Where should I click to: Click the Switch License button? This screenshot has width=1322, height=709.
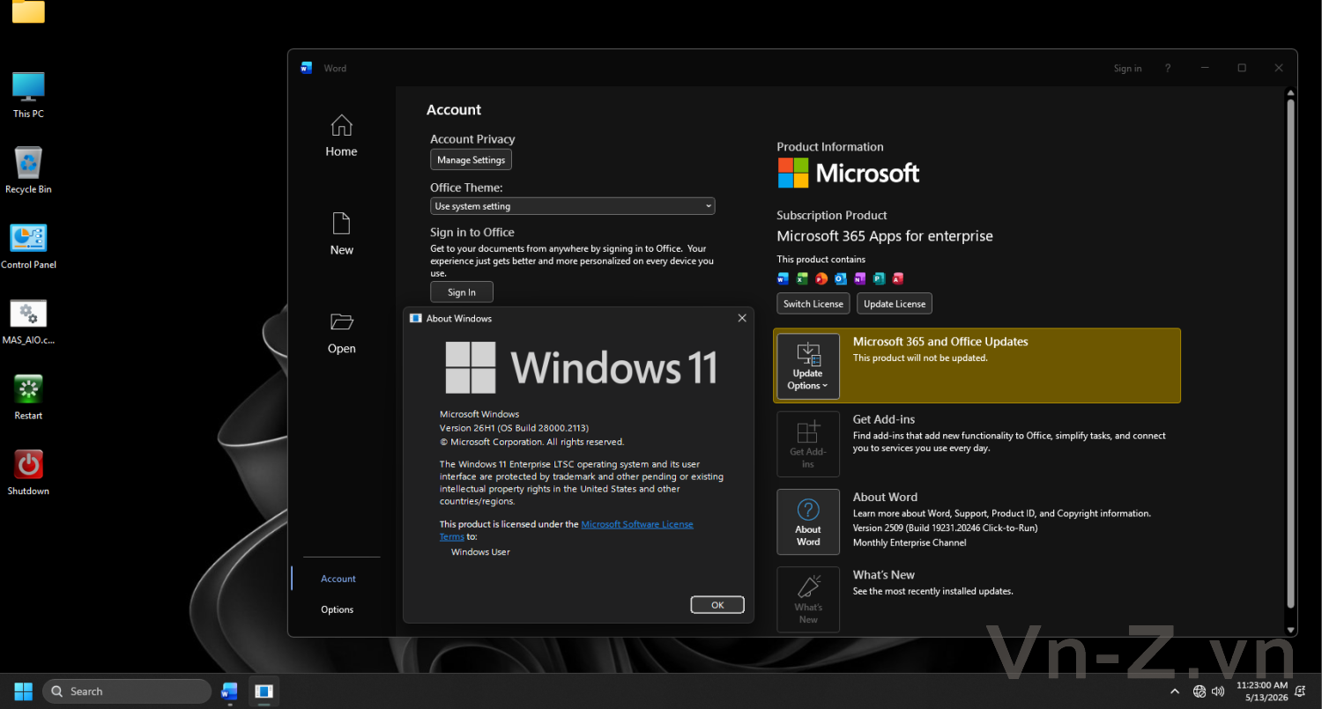813,304
